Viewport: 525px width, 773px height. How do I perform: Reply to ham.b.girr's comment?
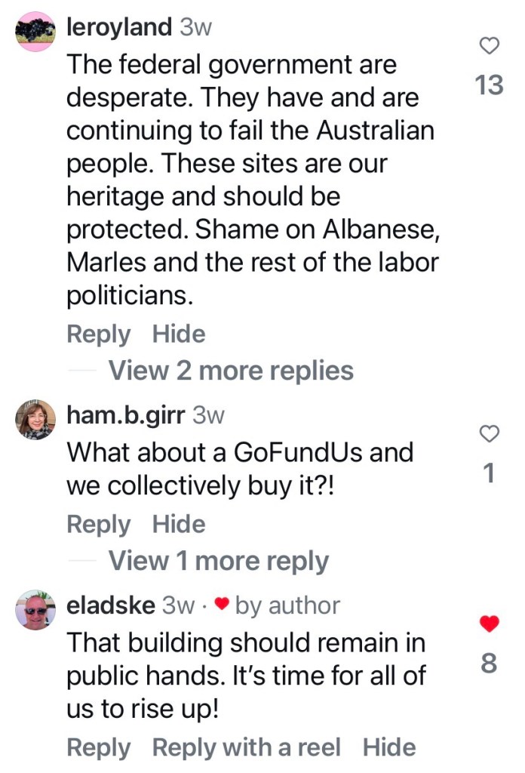[x=98, y=524]
